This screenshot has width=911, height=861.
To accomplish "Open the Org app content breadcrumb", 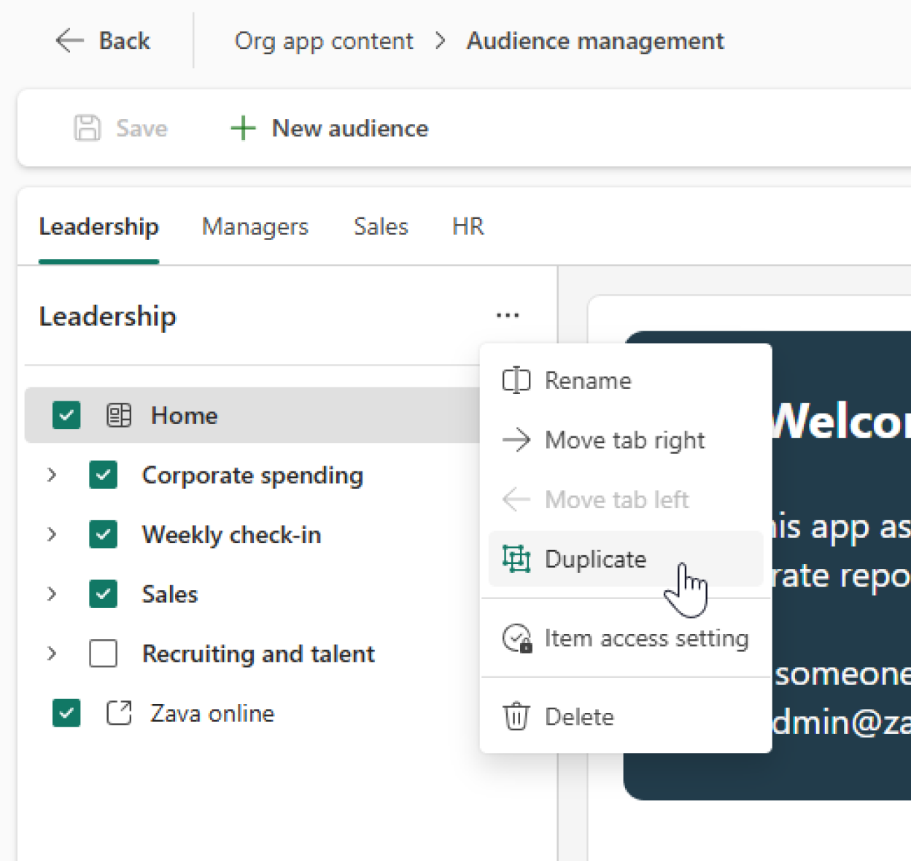I will point(324,41).
